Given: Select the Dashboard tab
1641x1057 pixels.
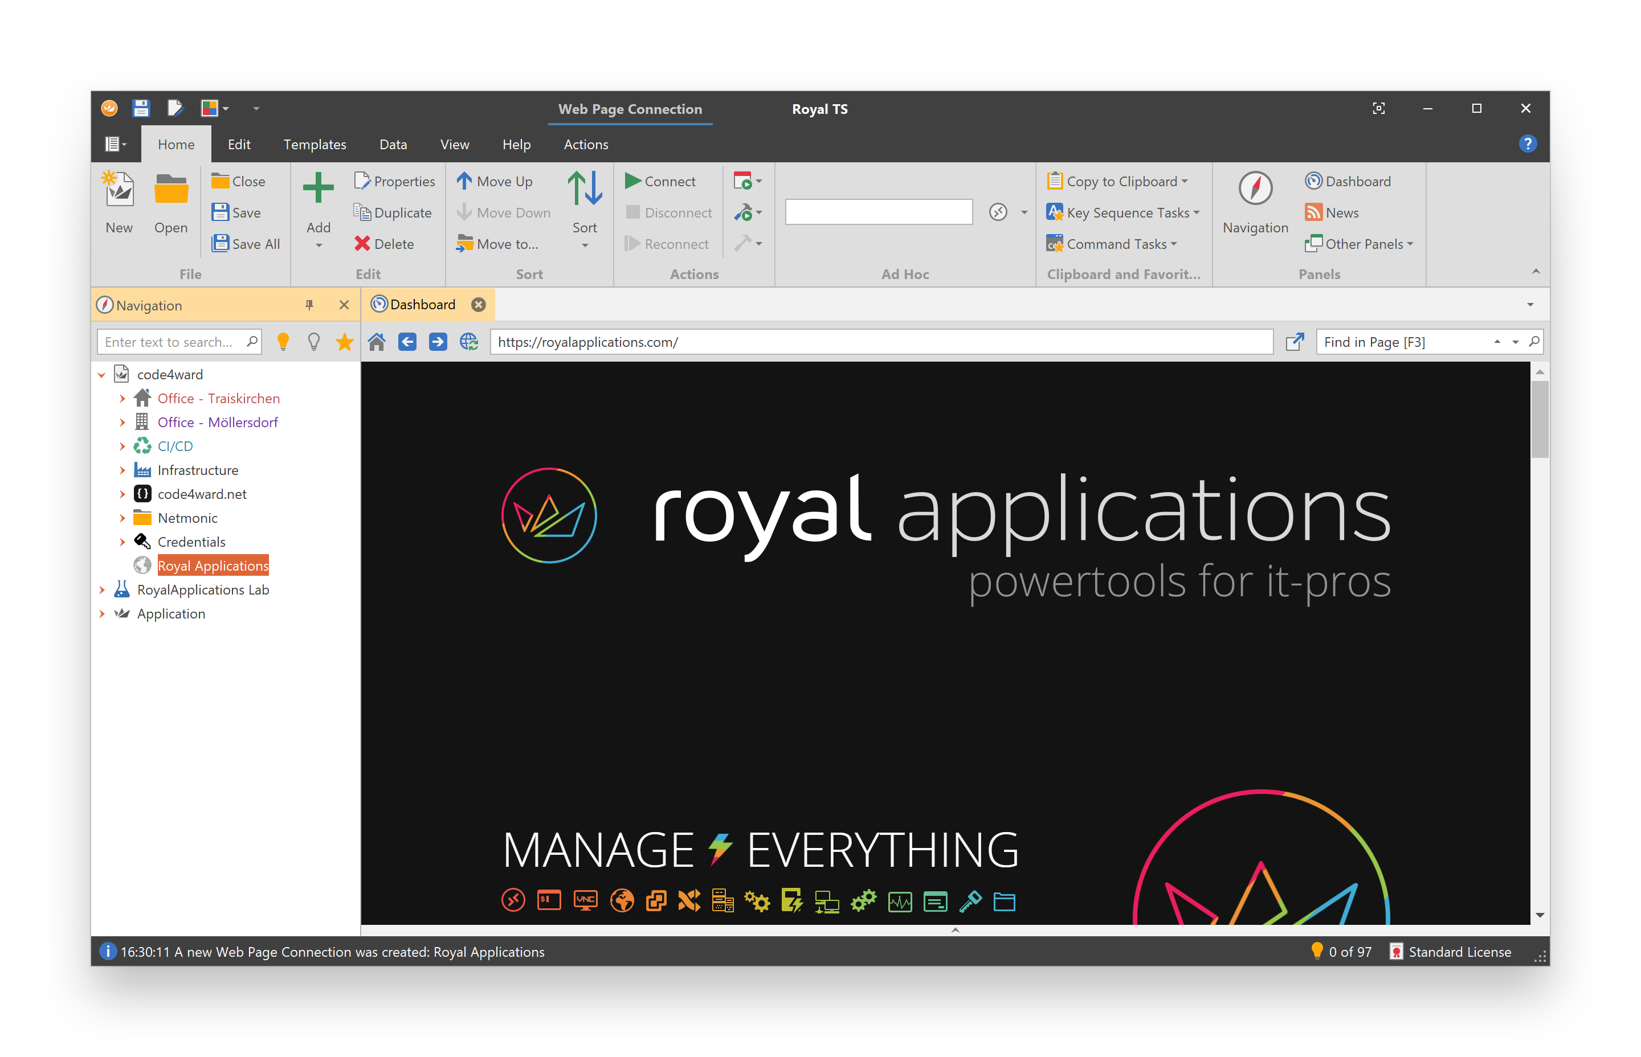Looking at the screenshot, I should click(424, 304).
